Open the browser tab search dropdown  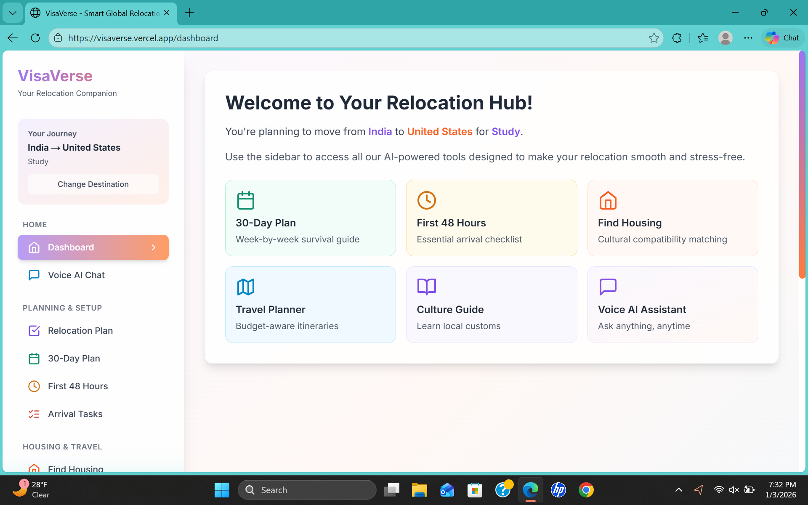click(13, 13)
